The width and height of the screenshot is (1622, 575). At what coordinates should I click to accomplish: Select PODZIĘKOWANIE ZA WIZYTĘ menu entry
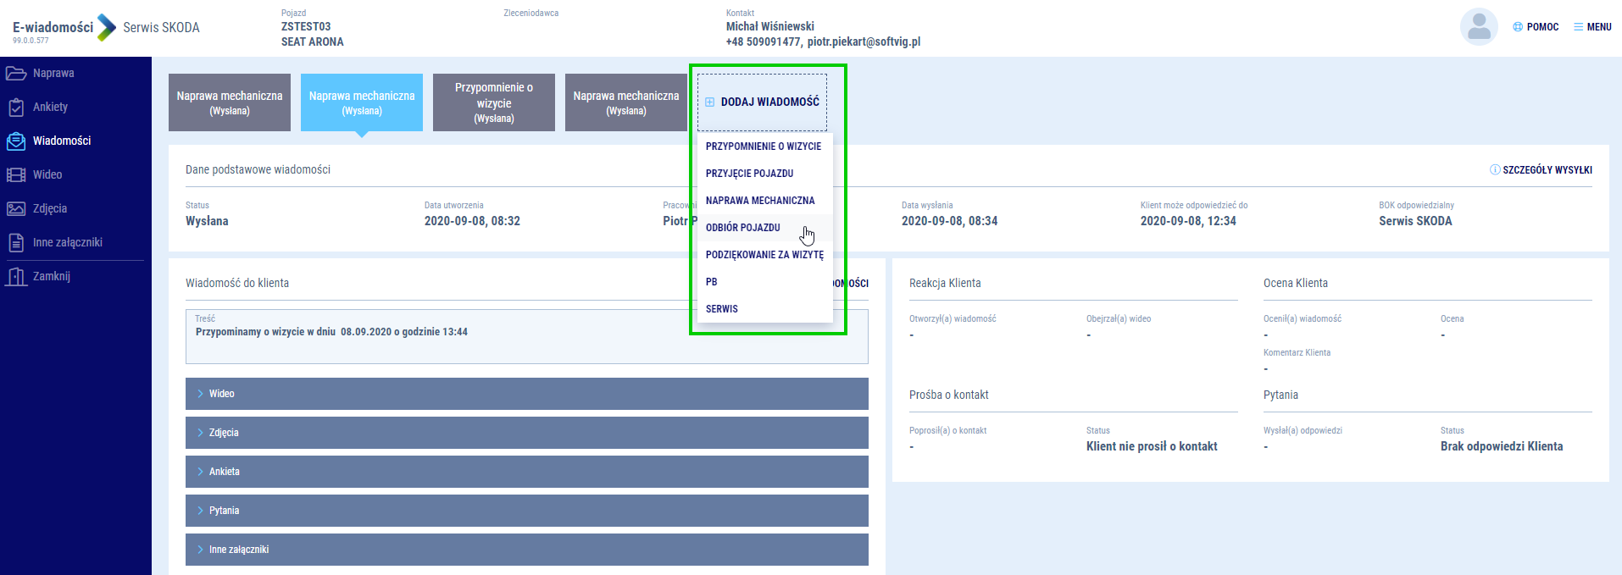(764, 255)
